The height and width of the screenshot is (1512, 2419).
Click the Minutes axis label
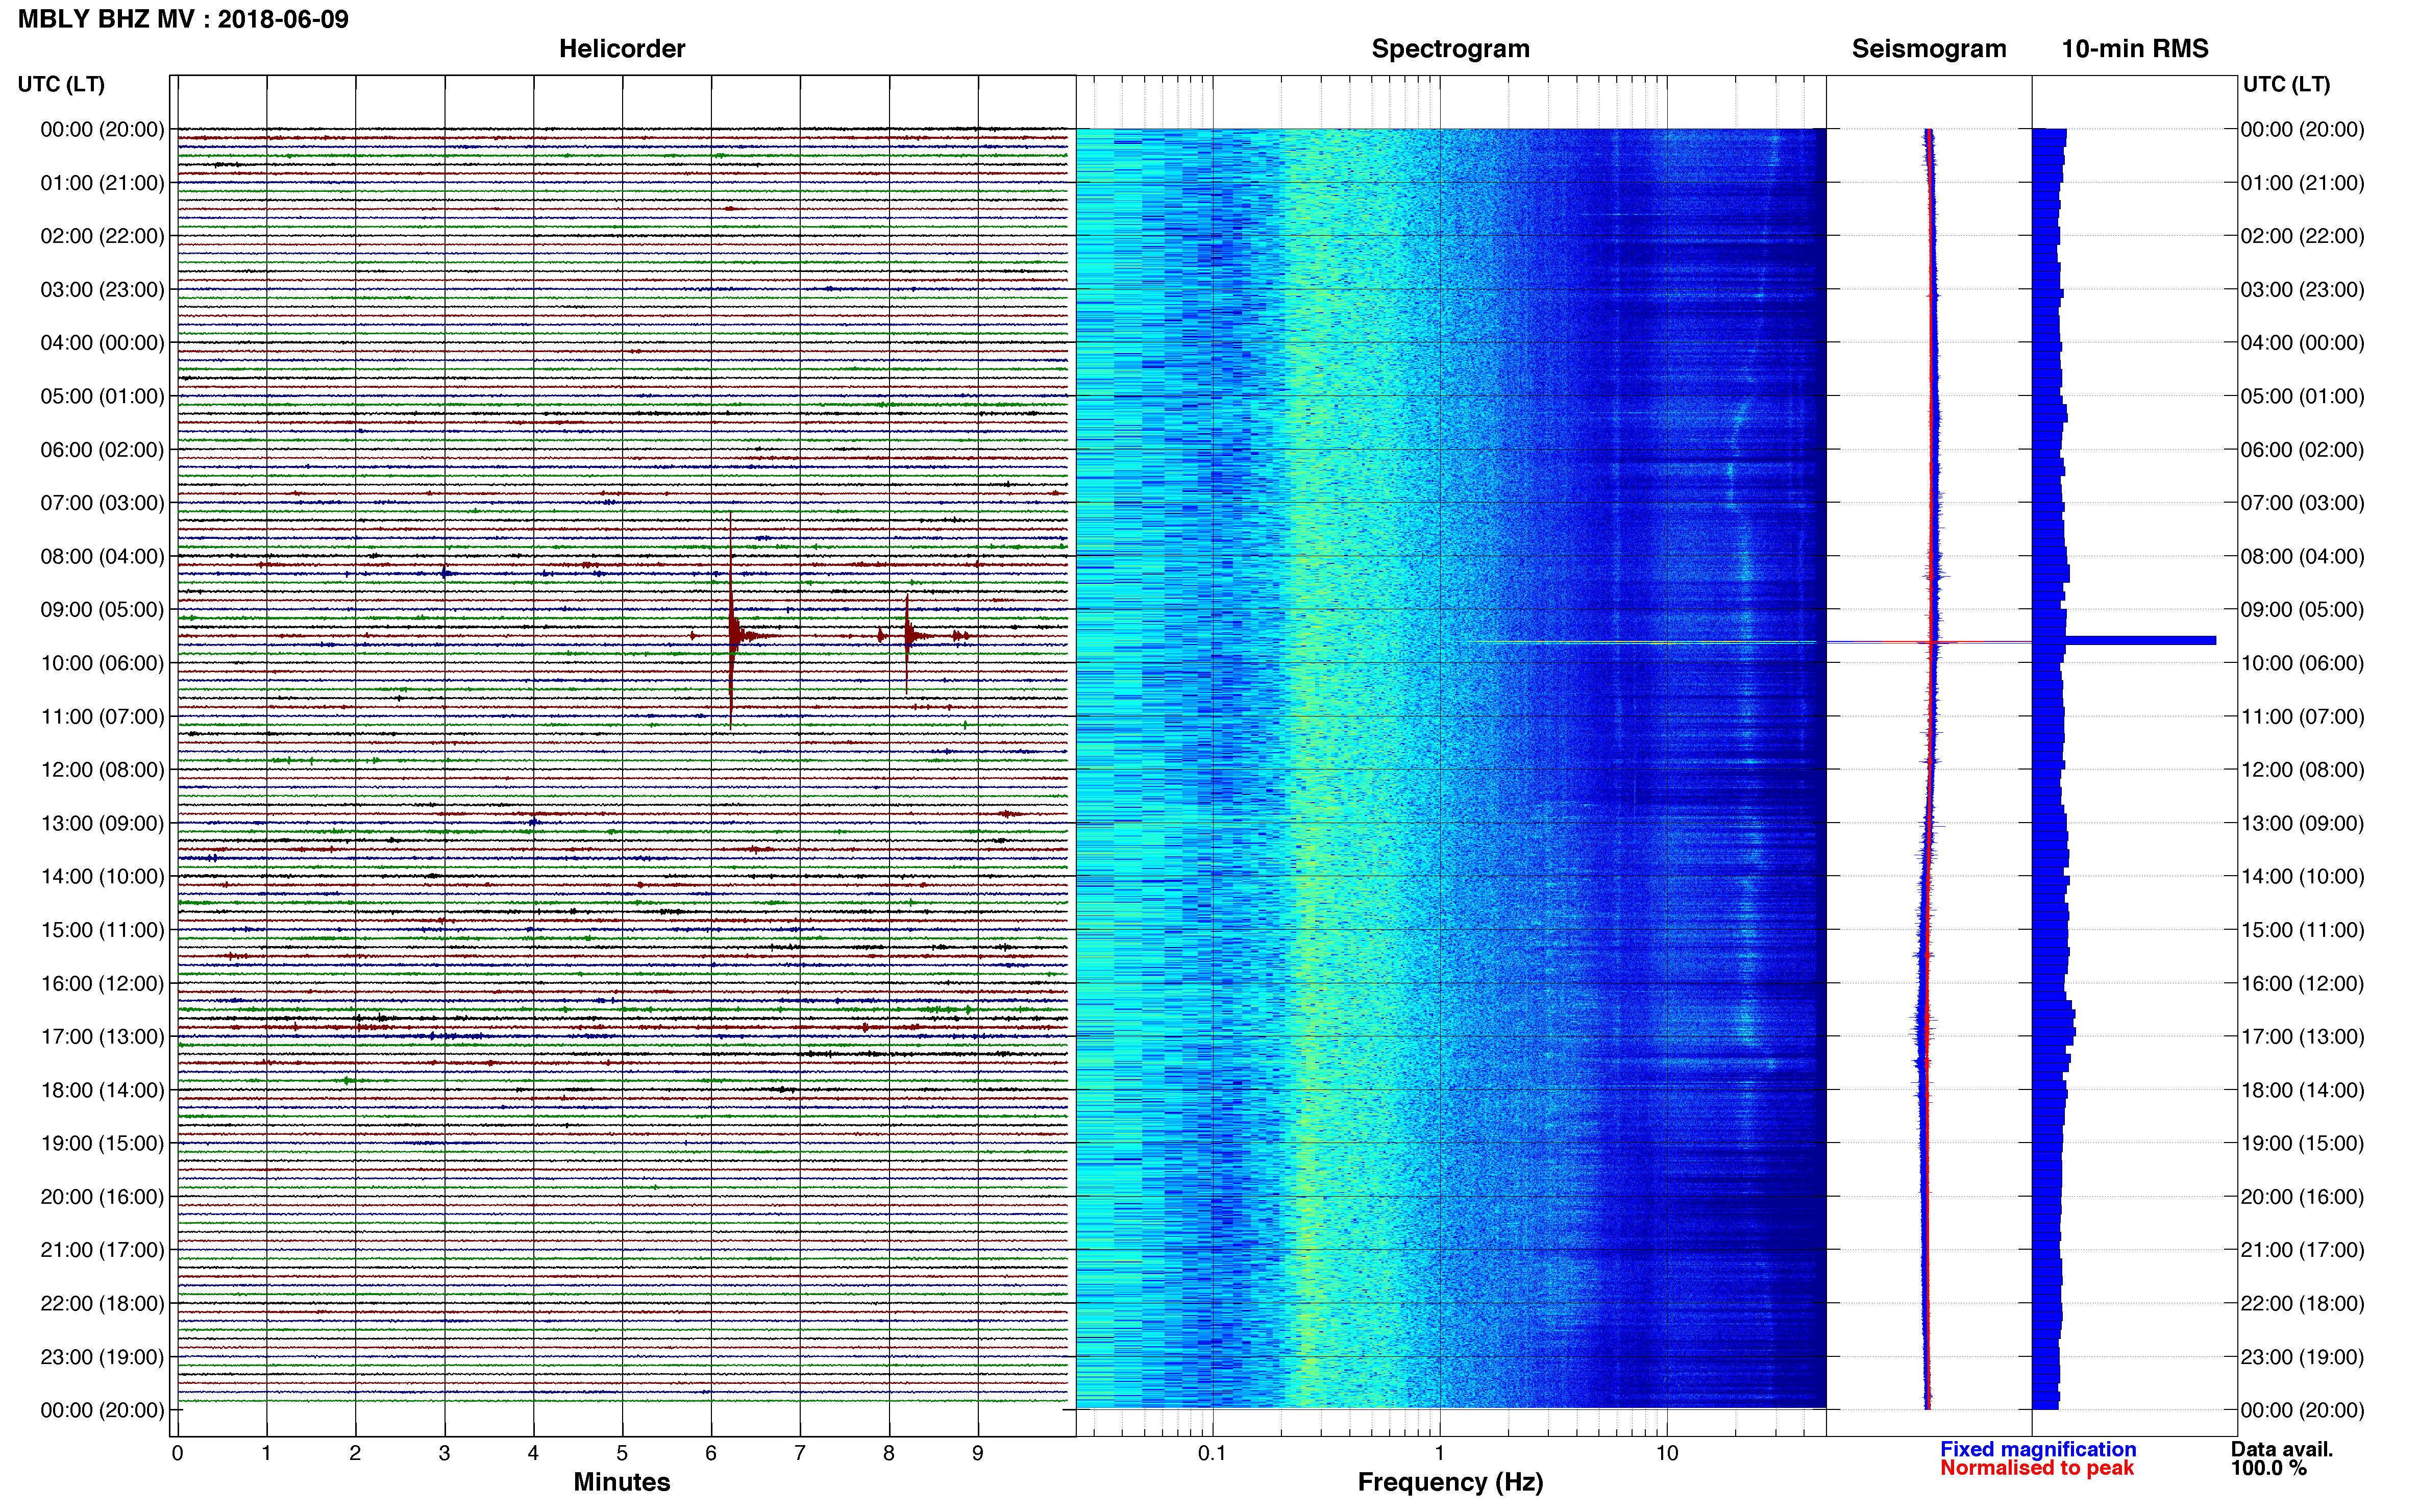click(x=621, y=1482)
